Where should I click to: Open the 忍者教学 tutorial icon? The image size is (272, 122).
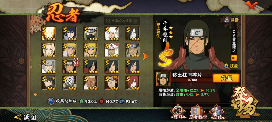(198, 113)
